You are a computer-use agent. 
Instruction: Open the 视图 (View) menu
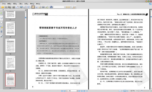click(15, 4)
